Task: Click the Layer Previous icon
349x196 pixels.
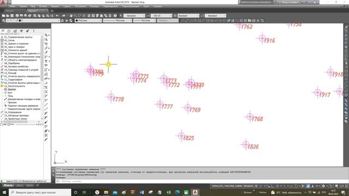Action: [67, 21]
